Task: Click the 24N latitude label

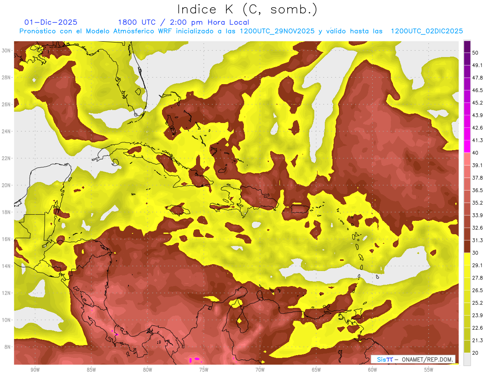Action: (x=6, y=131)
